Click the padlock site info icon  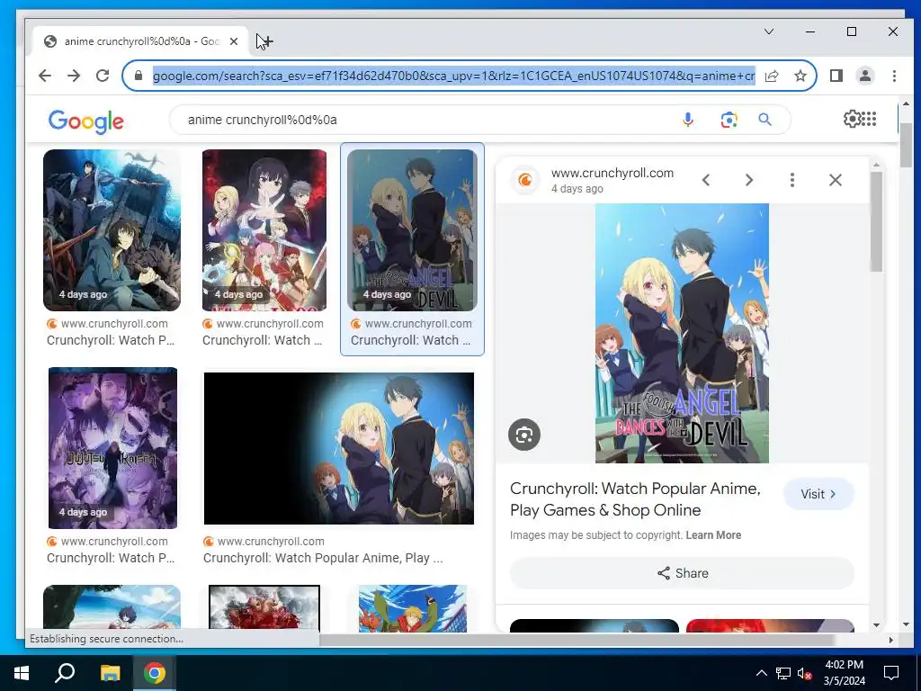coord(139,76)
